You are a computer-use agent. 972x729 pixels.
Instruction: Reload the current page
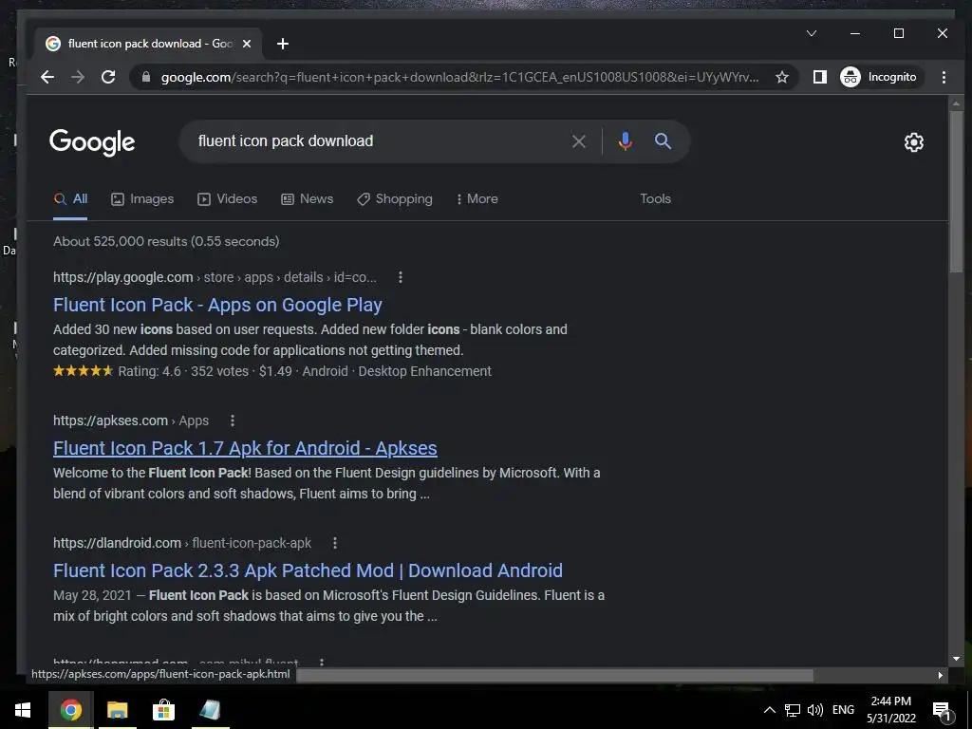108,77
